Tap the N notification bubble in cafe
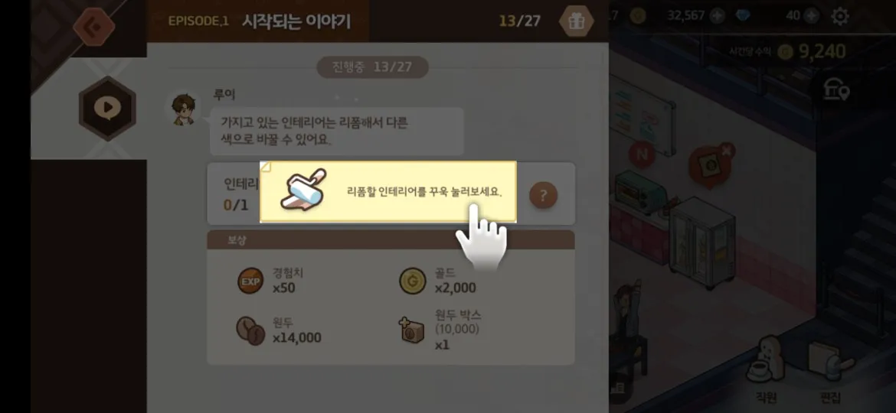Image resolution: width=896 pixels, height=413 pixels. (x=642, y=154)
